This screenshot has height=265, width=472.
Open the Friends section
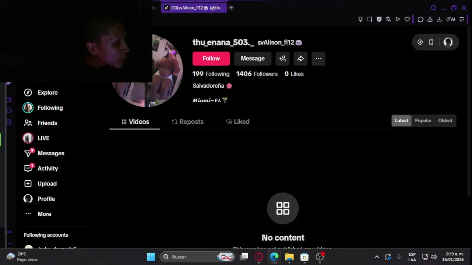[x=40, y=123]
